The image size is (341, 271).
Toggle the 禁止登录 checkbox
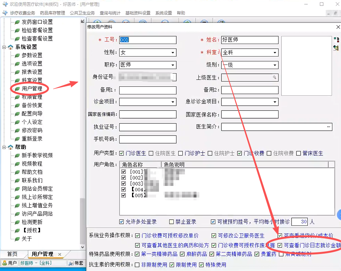point(172,222)
